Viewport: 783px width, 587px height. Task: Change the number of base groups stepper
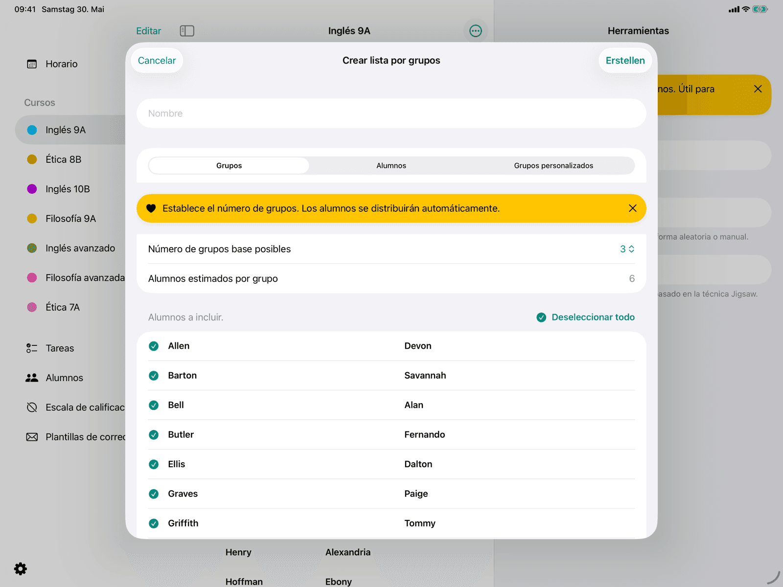tap(627, 249)
